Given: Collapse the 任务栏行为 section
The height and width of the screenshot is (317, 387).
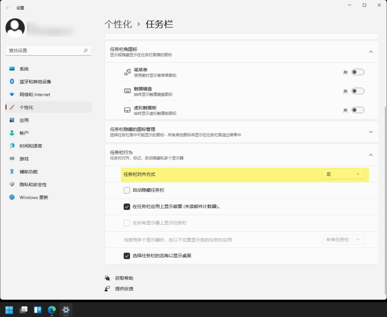Looking at the screenshot, I should click(x=371, y=155).
